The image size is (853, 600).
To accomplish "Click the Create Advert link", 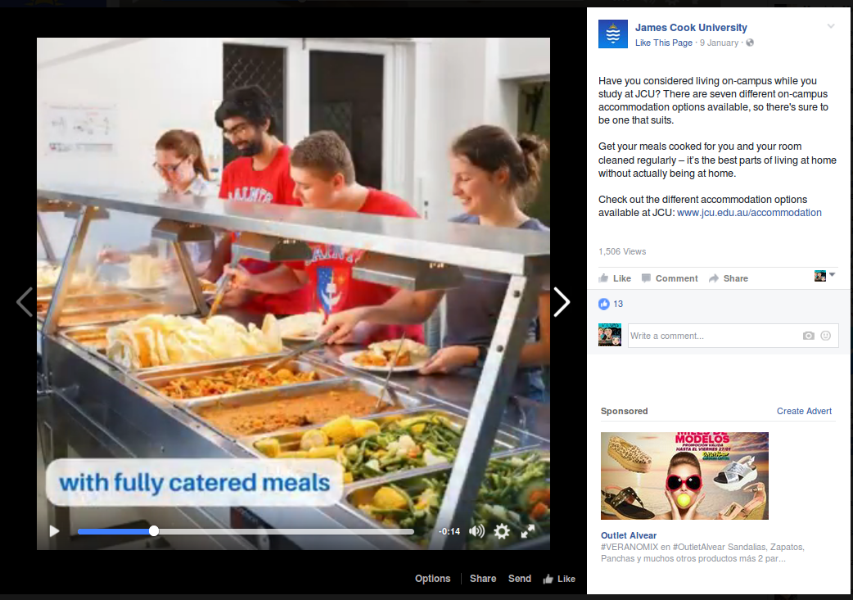I will [804, 411].
